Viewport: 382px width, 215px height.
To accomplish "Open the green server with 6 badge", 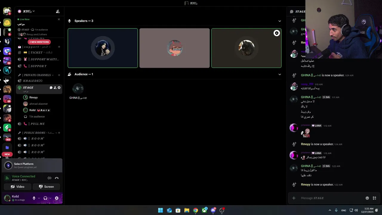I will pos(7,128).
